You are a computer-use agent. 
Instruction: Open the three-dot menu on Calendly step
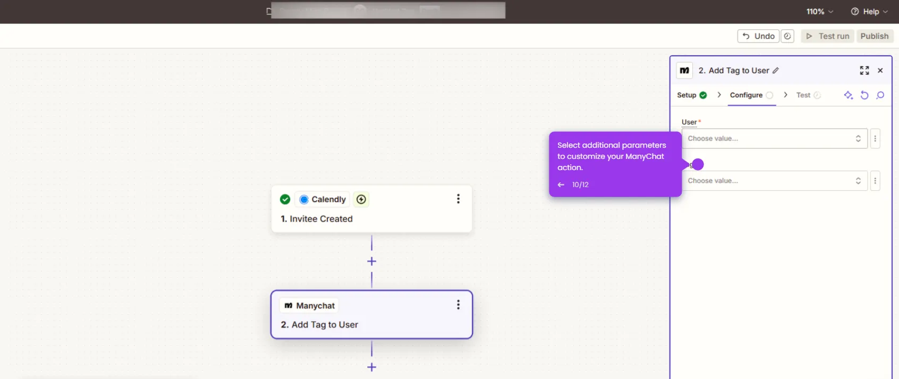458,199
